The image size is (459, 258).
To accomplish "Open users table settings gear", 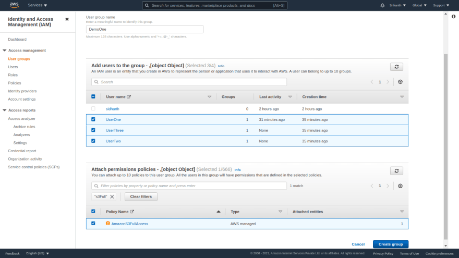I will pos(400,82).
